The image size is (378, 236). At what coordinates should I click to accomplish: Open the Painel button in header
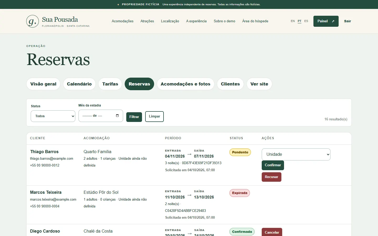(326, 21)
